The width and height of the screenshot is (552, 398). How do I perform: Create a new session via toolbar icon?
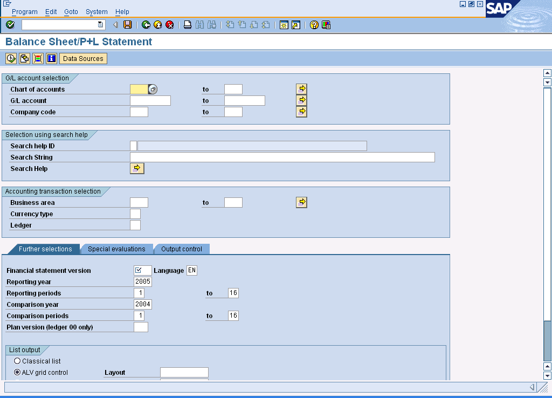pos(284,25)
